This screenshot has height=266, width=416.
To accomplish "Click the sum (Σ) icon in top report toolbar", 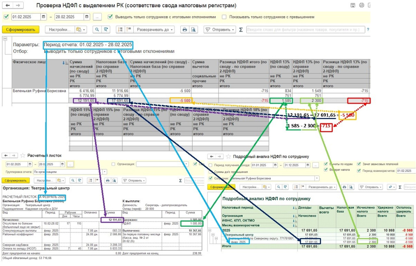I will [x=241, y=30].
